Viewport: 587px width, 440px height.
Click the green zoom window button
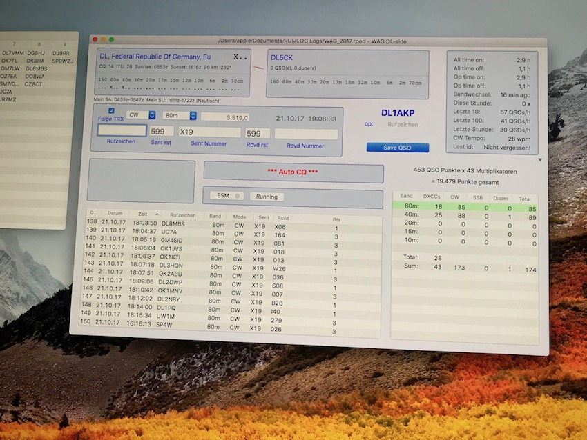click(112, 39)
